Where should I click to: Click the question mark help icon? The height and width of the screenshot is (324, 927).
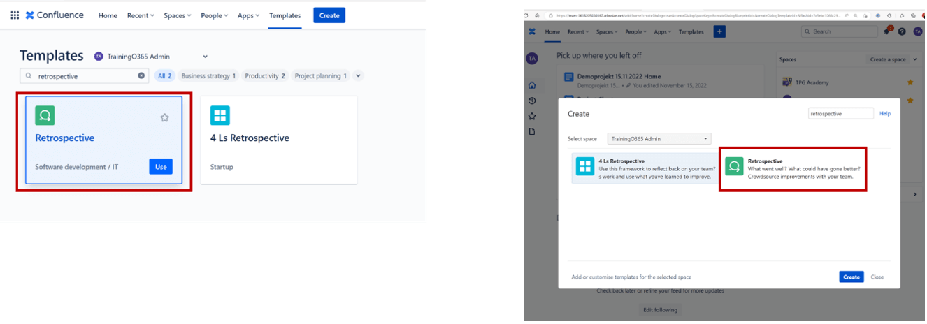click(902, 31)
